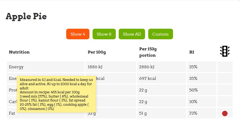The width and height of the screenshot is (240, 126).
Task: Click the 73% RI value for Fat
Action: point(193,113)
